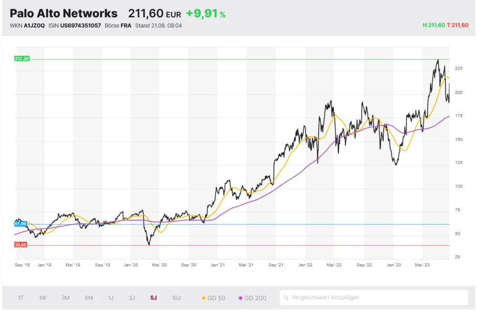Image resolution: width=477 pixels, height=312 pixels.
Task: Click the Vergleichswert hinzufügen search field
Action: (373, 297)
